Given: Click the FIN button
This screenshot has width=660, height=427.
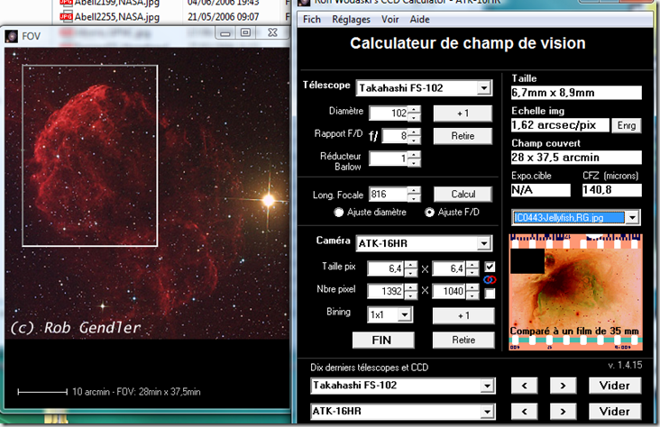Looking at the screenshot, I should click(383, 340).
